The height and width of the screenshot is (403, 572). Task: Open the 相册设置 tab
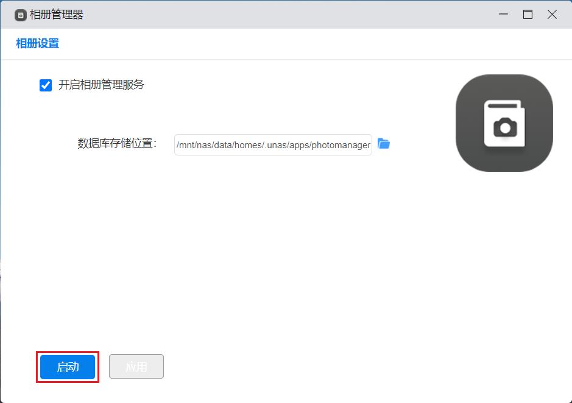(x=37, y=43)
